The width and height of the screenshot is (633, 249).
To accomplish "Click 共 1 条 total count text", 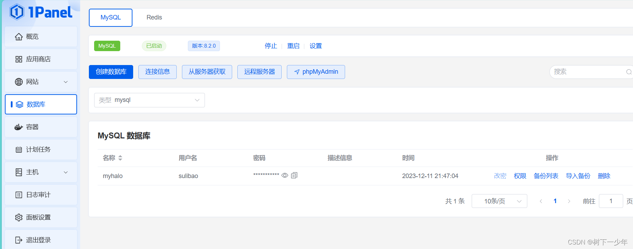I will 455,201.
